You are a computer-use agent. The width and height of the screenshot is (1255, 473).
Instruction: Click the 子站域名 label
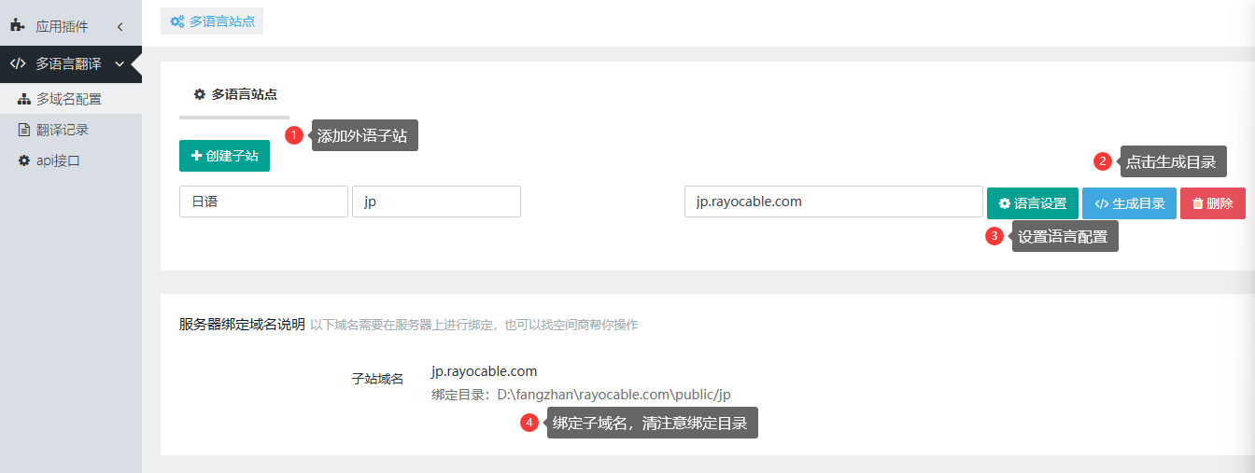[377, 379]
